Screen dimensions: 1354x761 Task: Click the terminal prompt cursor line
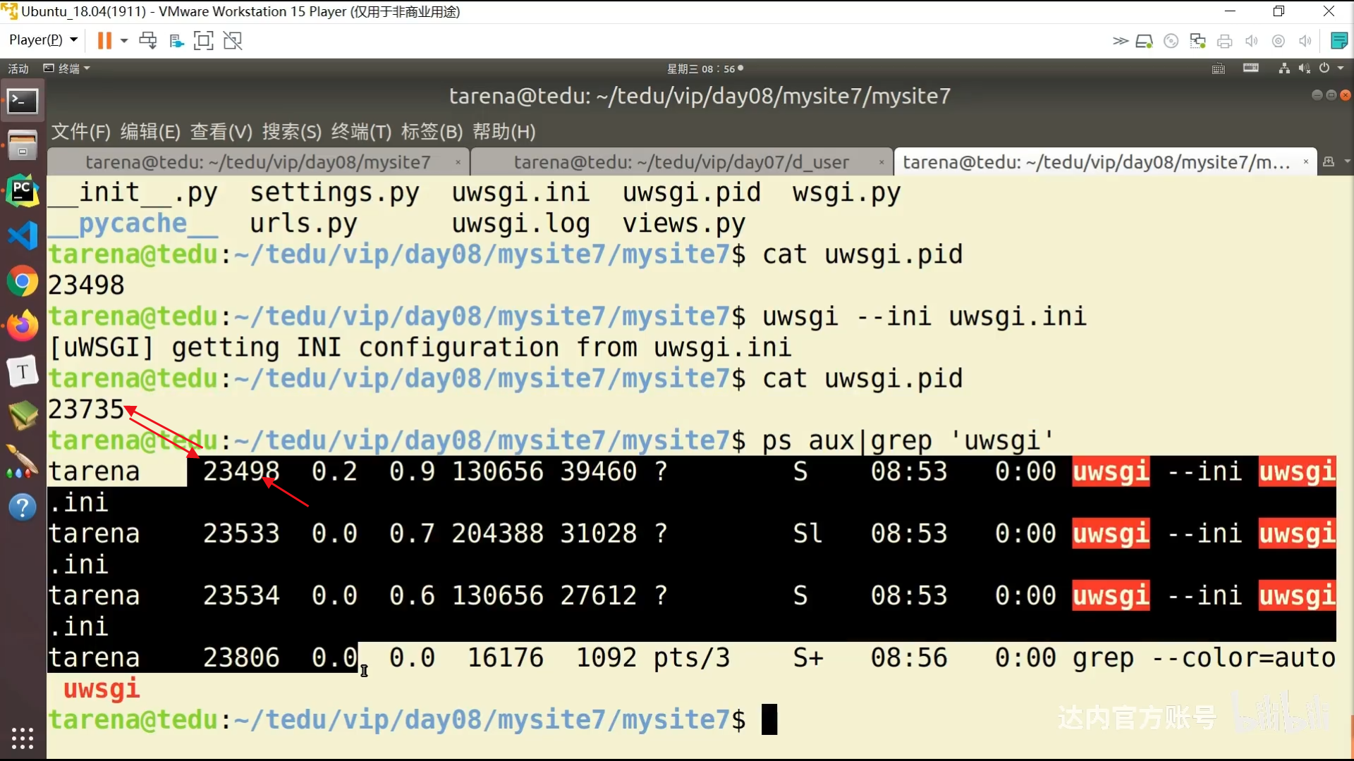(x=769, y=719)
